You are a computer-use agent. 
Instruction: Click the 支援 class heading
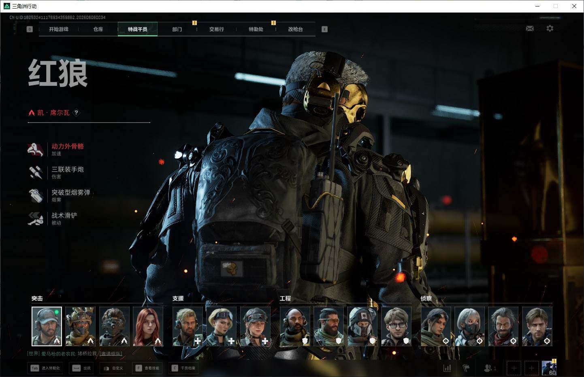click(x=178, y=299)
